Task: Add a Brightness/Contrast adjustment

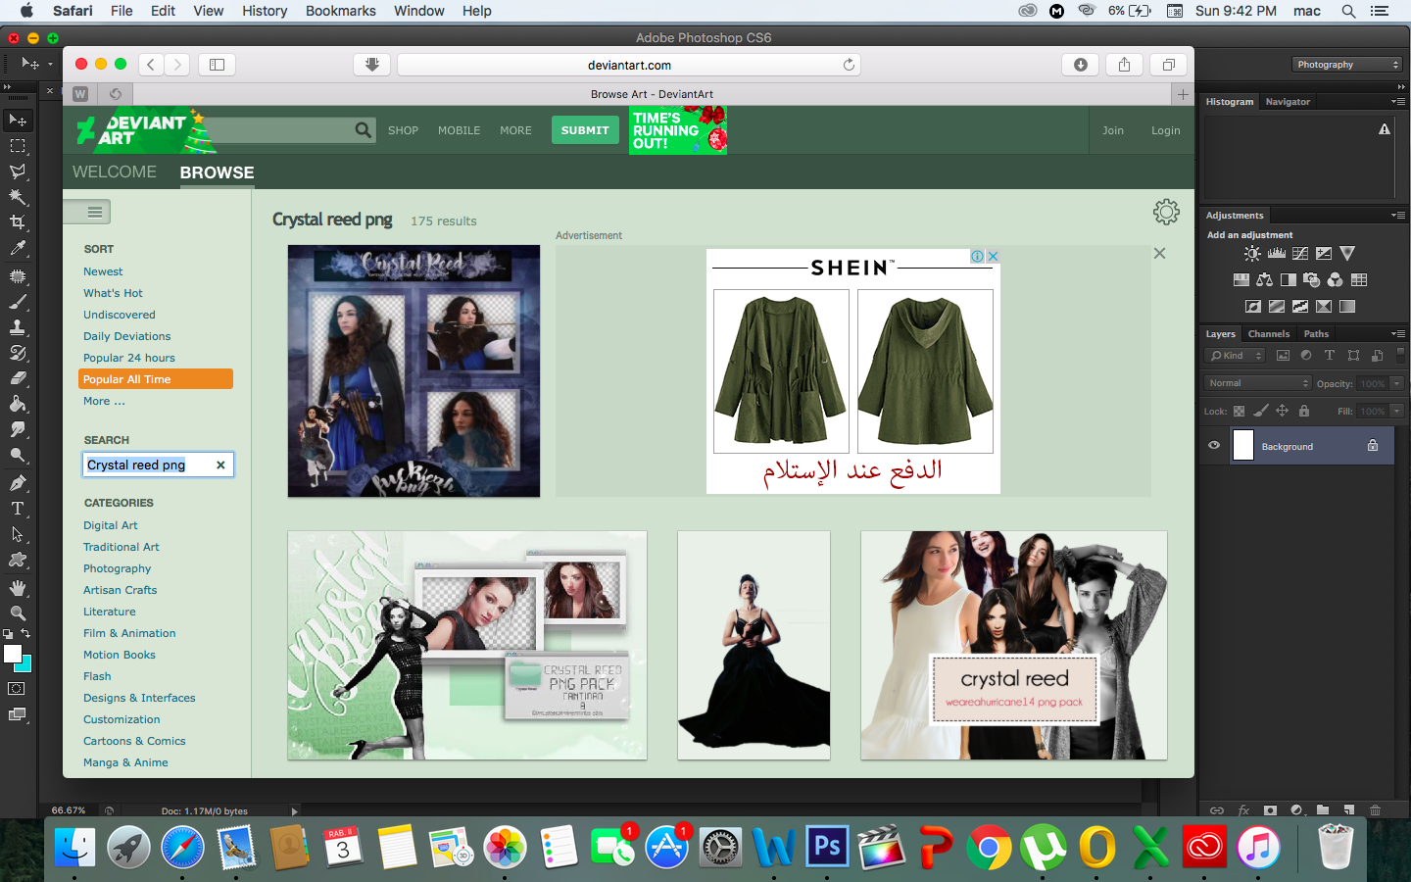Action: (x=1252, y=254)
